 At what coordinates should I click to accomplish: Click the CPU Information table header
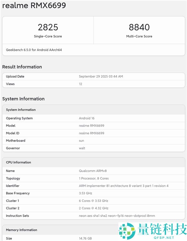tap(18, 162)
